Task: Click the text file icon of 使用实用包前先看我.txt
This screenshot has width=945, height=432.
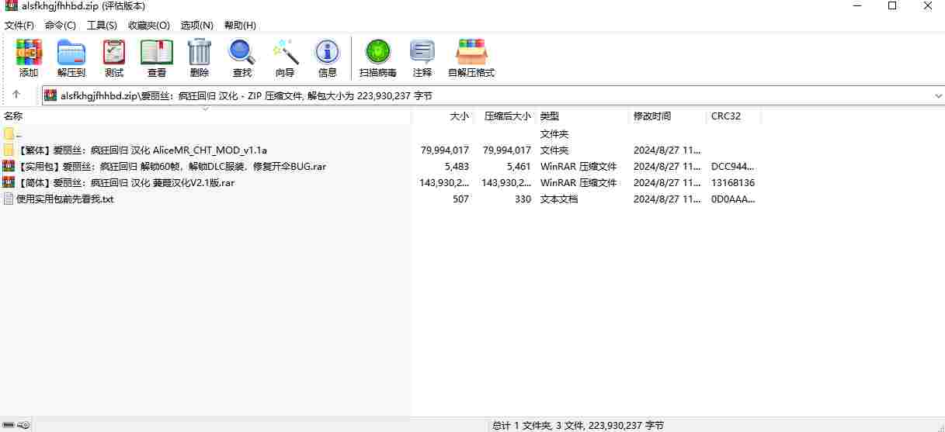Action: tap(9, 199)
